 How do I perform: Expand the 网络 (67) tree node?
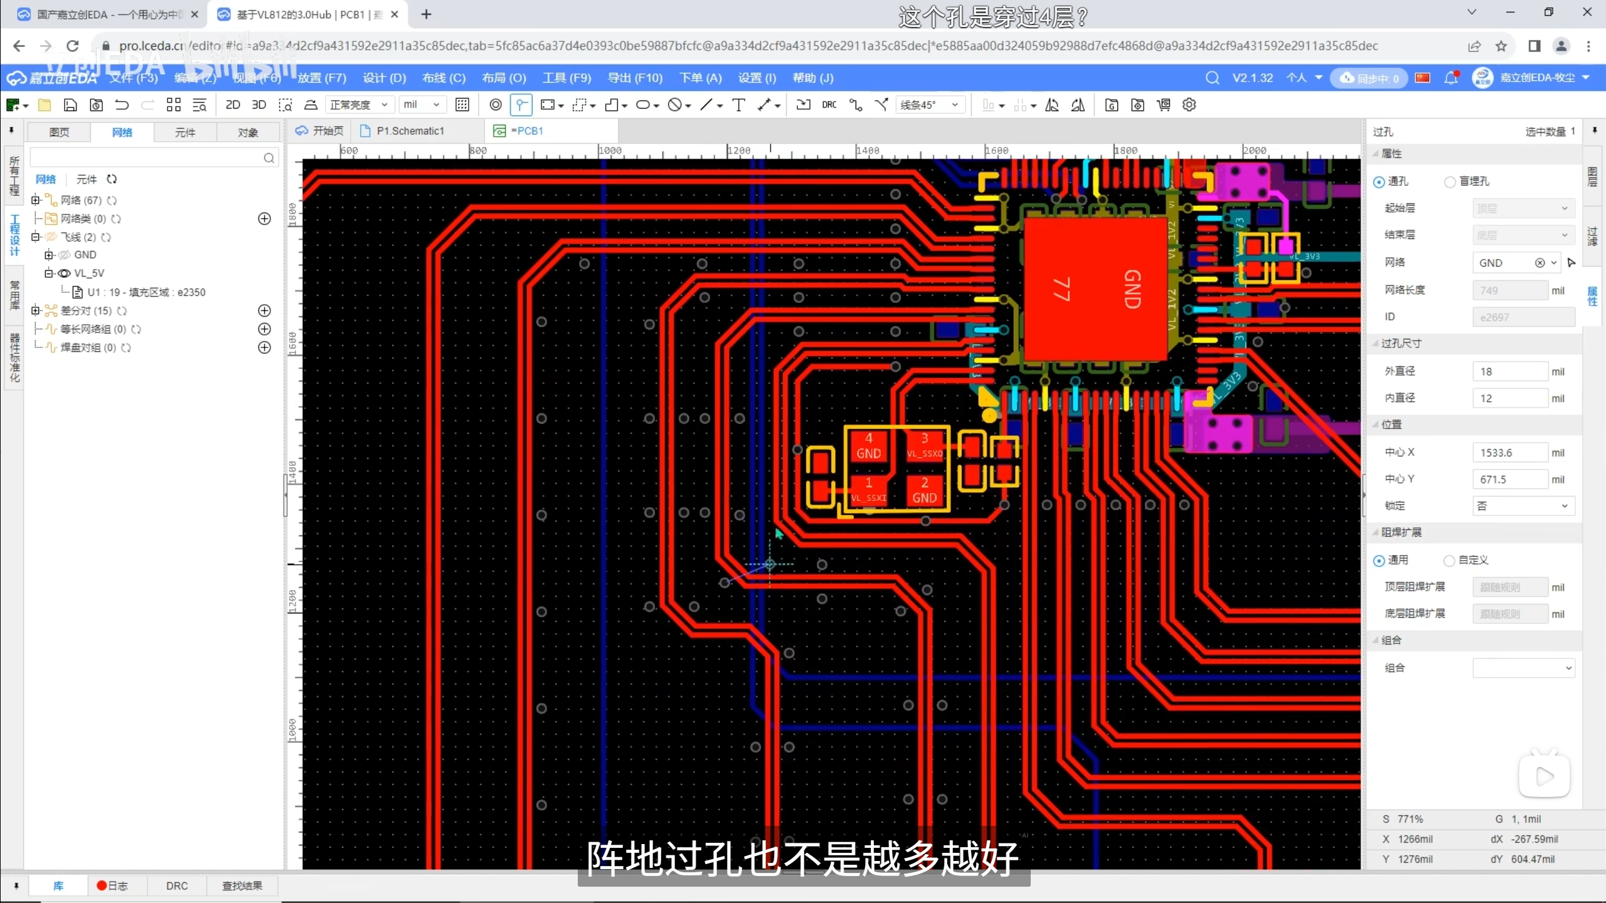point(36,200)
